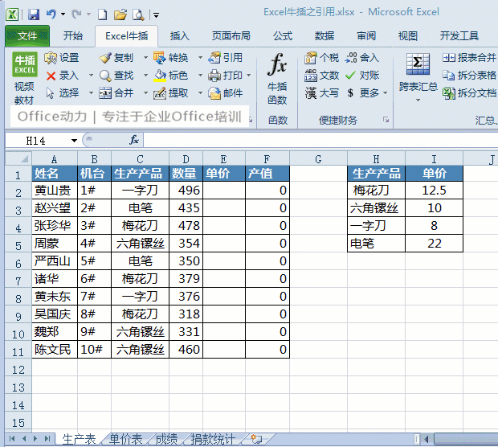Click the New document icon
Image resolution: width=498 pixels, height=447 pixels.
tap(102, 14)
